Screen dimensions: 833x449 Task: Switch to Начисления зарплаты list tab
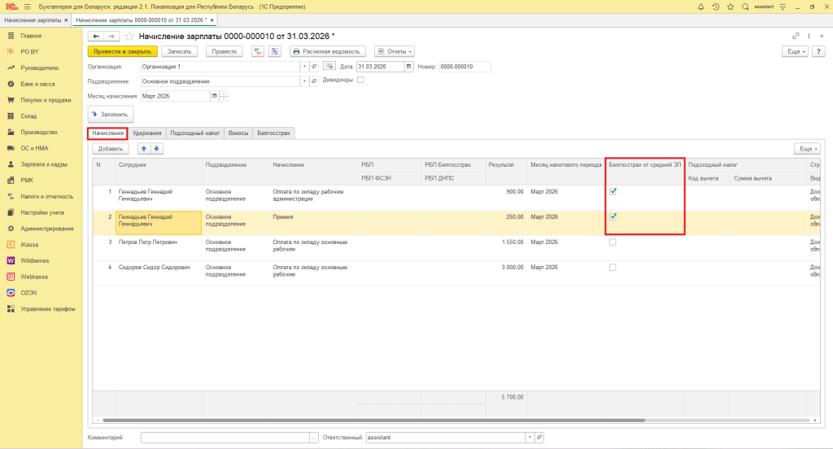33,20
